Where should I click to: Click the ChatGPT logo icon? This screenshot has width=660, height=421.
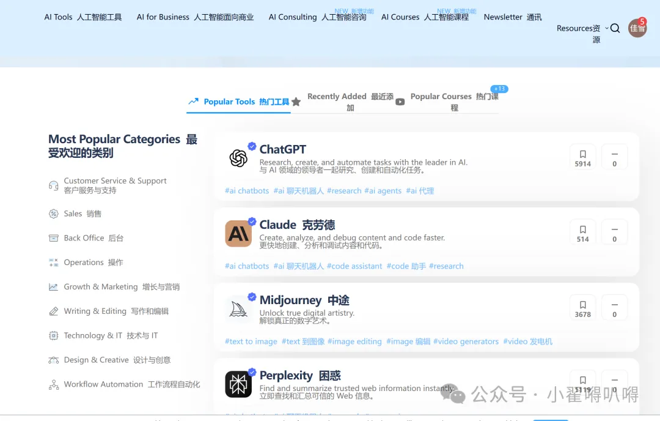[x=238, y=158]
